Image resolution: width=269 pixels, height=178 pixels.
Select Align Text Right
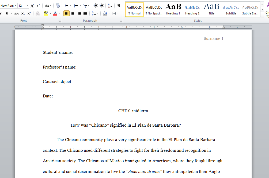coord(79,13)
